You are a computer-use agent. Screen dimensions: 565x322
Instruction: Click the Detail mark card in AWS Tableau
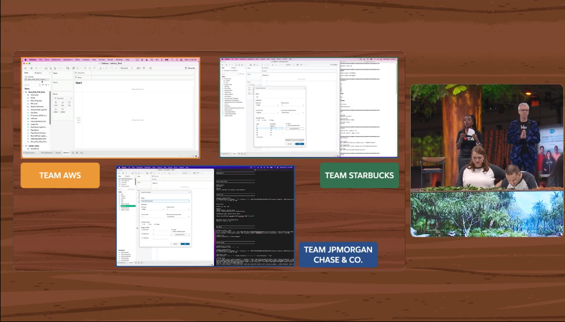click(56, 110)
